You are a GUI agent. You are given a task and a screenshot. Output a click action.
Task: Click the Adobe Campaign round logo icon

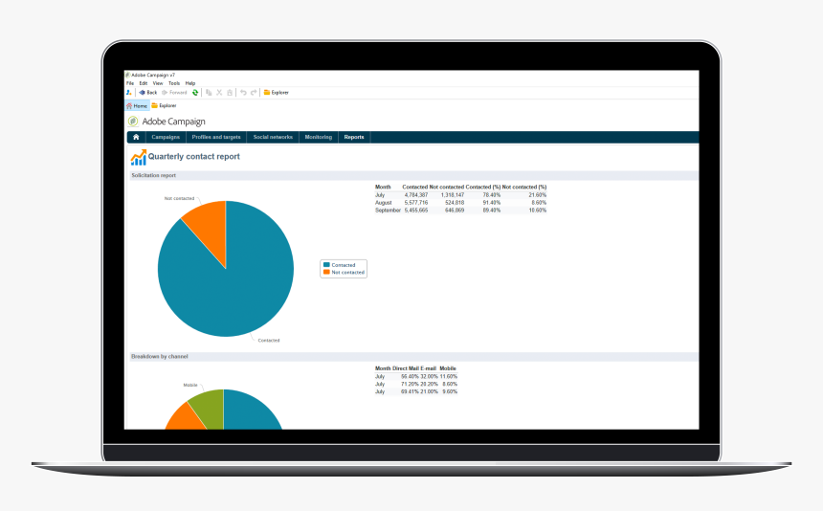[x=133, y=122]
